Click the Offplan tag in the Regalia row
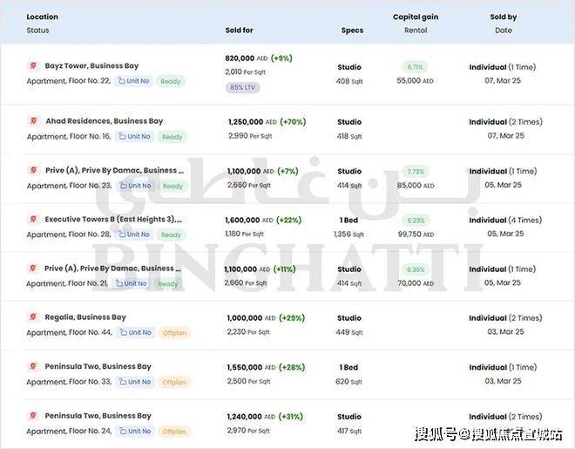 click(x=174, y=333)
